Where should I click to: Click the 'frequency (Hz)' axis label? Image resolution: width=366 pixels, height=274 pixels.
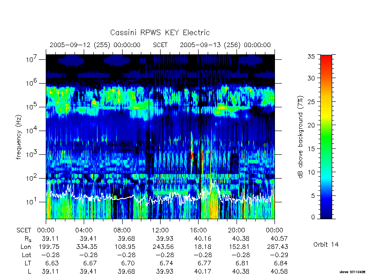pyautogui.click(x=19, y=137)
